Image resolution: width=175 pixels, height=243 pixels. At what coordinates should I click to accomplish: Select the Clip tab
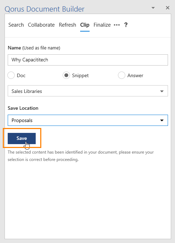(85, 25)
